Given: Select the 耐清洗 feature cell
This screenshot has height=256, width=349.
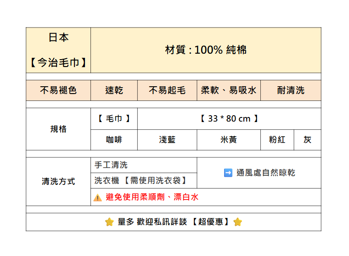Looking at the screenshot, I should point(291,90).
